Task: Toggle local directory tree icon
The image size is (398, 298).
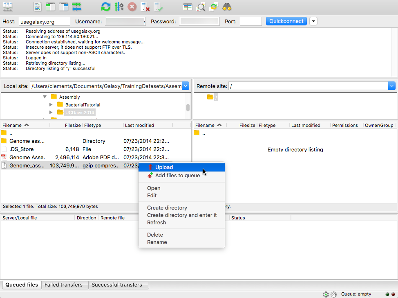Action: click(x=50, y=7)
